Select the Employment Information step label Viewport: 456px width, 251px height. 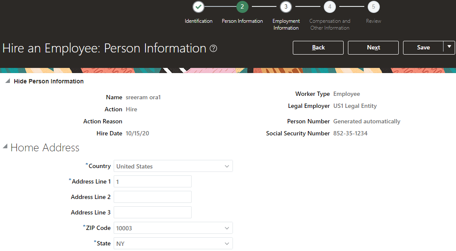pos(286,24)
